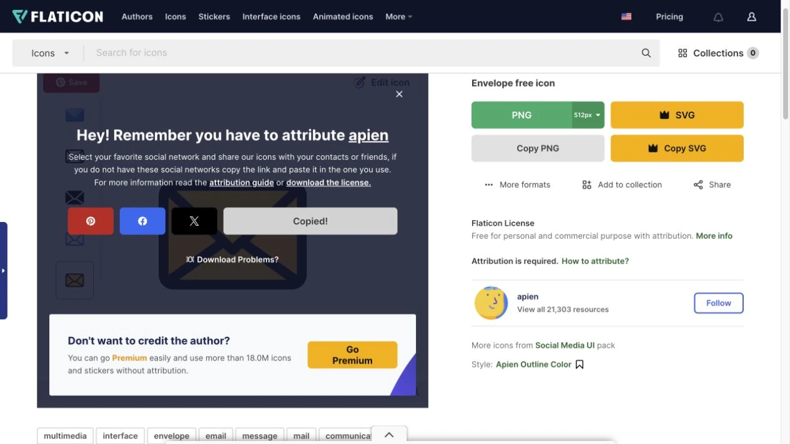Open the attribution guide link
Image resolution: width=790 pixels, height=444 pixels.
[x=242, y=183]
